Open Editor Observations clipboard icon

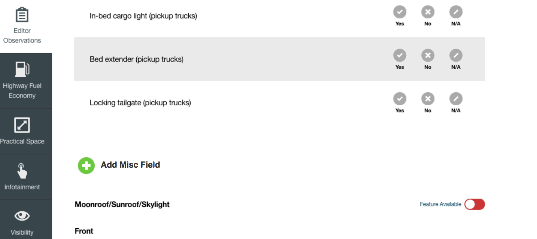pyautogui.click(x=22, y=15)
